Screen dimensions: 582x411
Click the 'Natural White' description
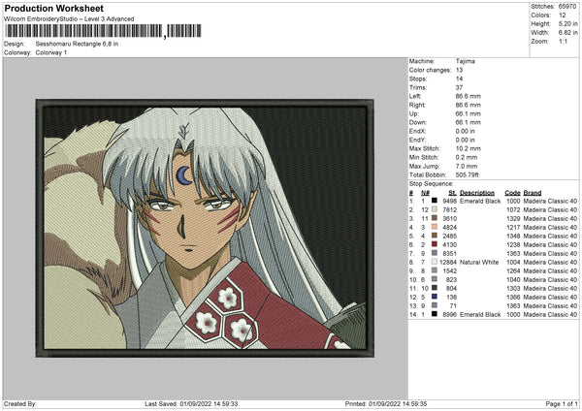pos(479,263)
